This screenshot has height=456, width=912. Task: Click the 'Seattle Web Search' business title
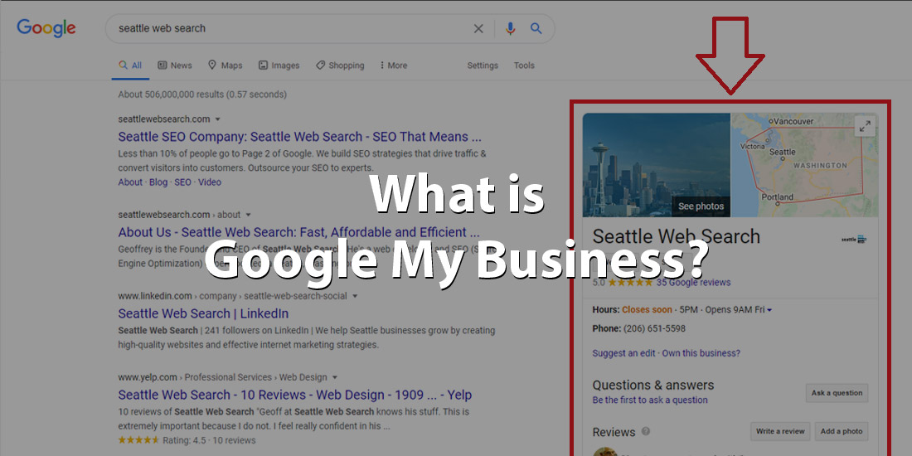(676, 236)
